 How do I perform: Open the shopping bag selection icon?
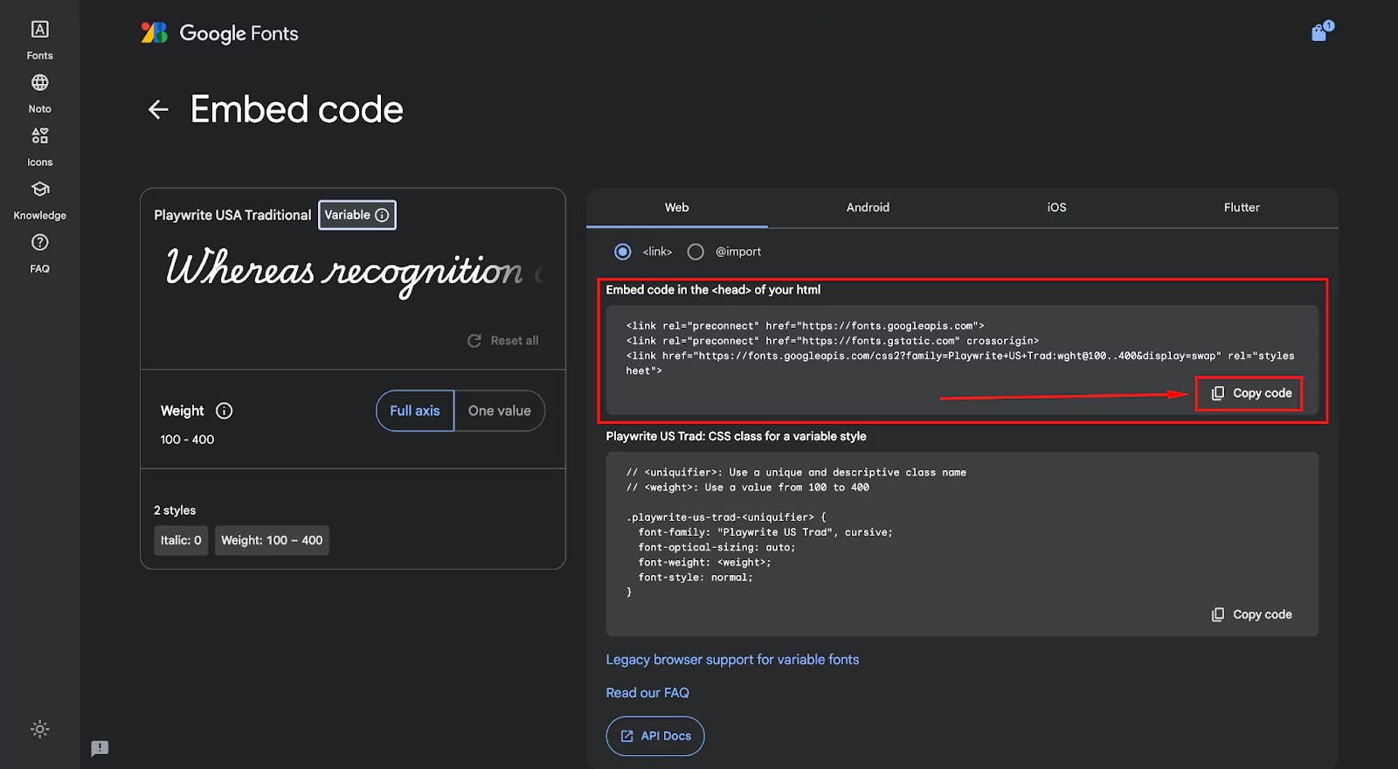tap(1320, 31)
